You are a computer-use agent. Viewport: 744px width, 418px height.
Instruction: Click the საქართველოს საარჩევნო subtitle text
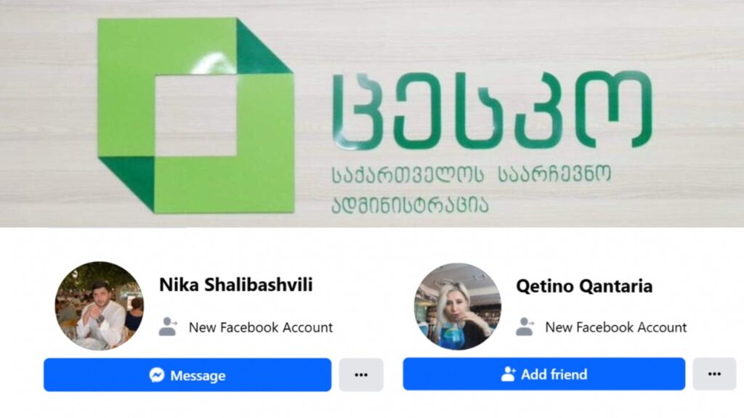click(471, 174)
